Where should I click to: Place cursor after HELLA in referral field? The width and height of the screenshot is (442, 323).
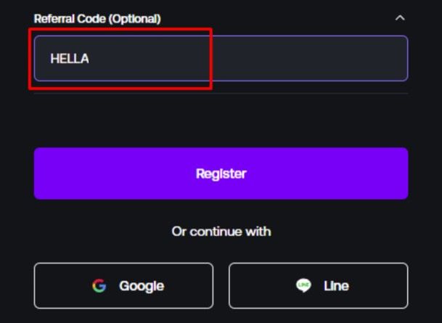[x=91, y=59]
